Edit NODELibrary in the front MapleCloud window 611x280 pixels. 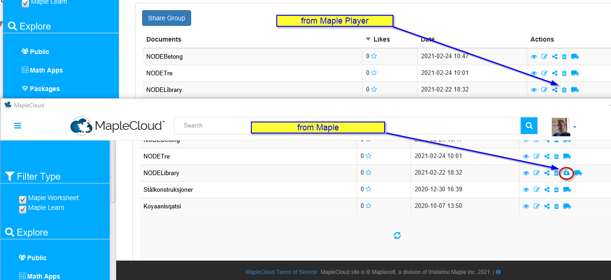(x=536, y=173)
